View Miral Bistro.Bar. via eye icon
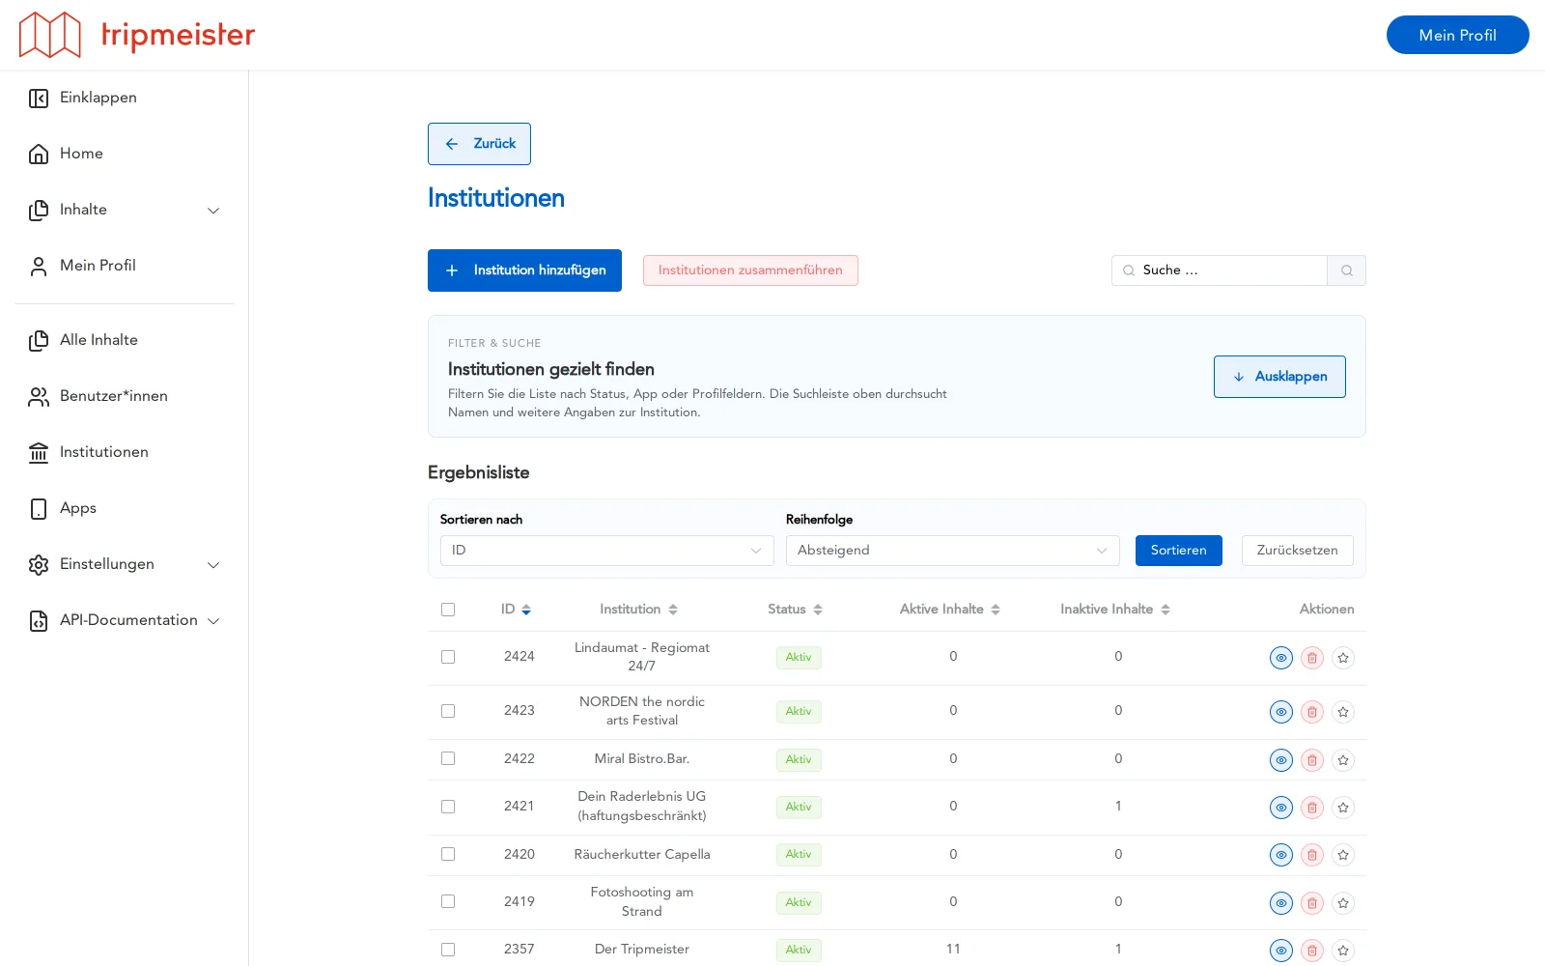 [1280, 760]
